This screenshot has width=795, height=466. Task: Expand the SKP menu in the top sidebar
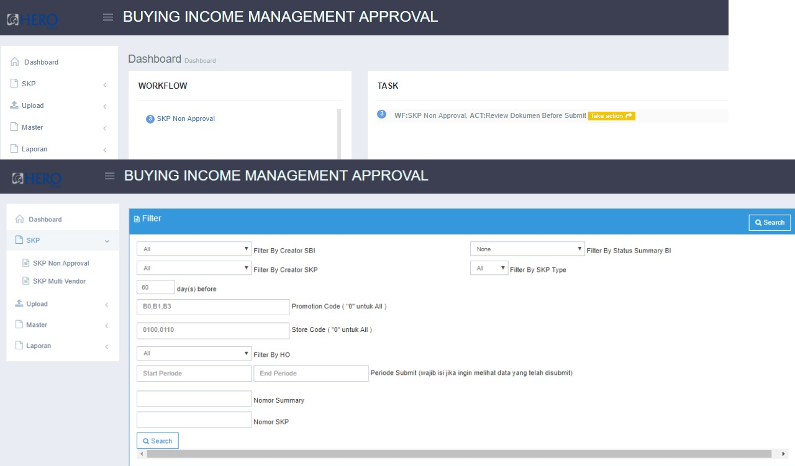[x=60, y=84]
